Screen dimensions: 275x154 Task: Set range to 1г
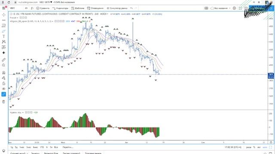pyautogui.click(x=47, y=147)
